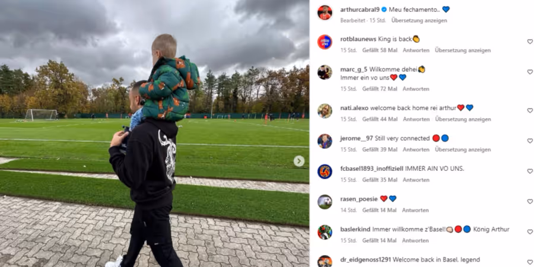View who liked: Gefällt 72 Mal

(379, 89)
